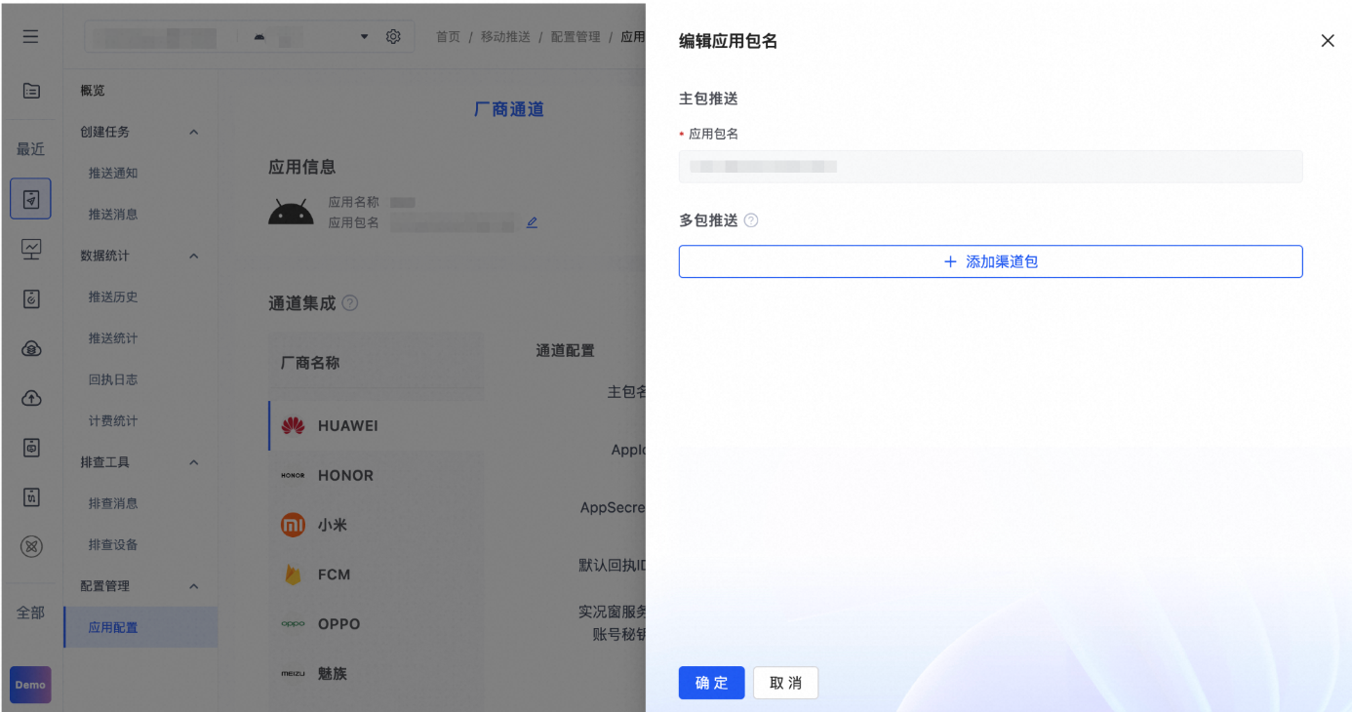The image size is (1352, 712).
Task: Select HONOR vendor row
Action: pyautogui.click(x=377, y=476)
